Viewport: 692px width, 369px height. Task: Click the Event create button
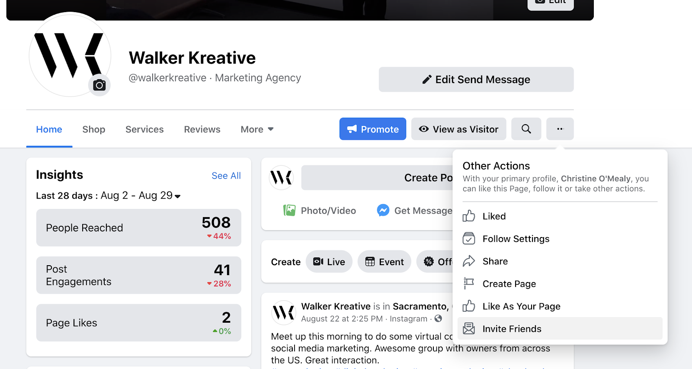point(384,262)
